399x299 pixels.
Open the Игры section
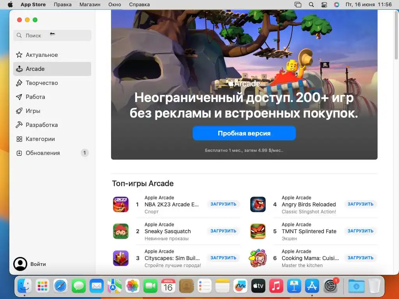coord(52,111)
